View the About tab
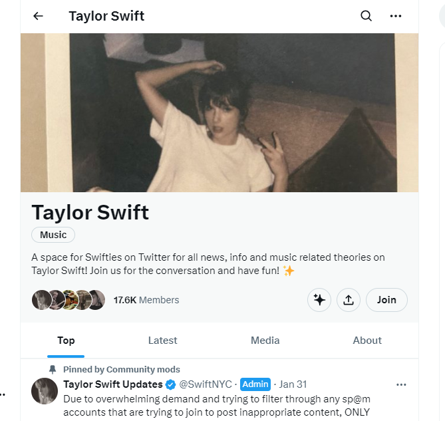445x421 pixels. click(367, 341)
